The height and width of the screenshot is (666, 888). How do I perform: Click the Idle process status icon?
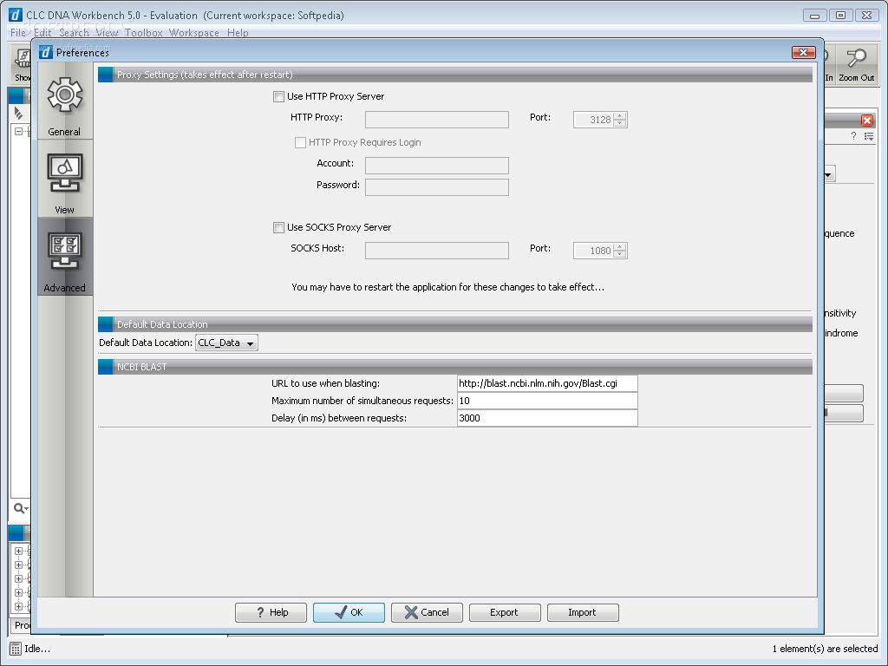[16, 649]
